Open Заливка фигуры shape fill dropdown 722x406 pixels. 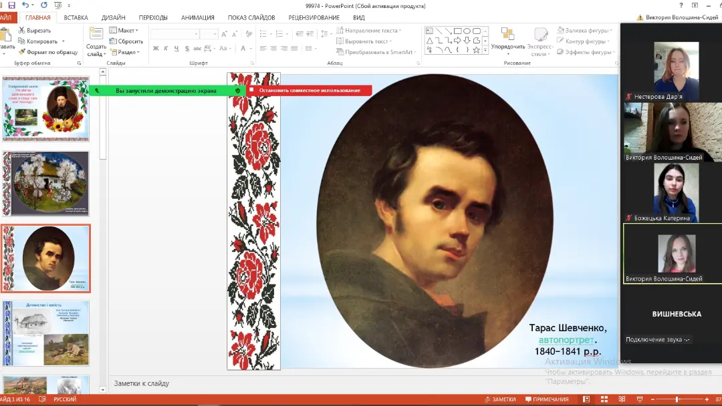coord(584,30)
